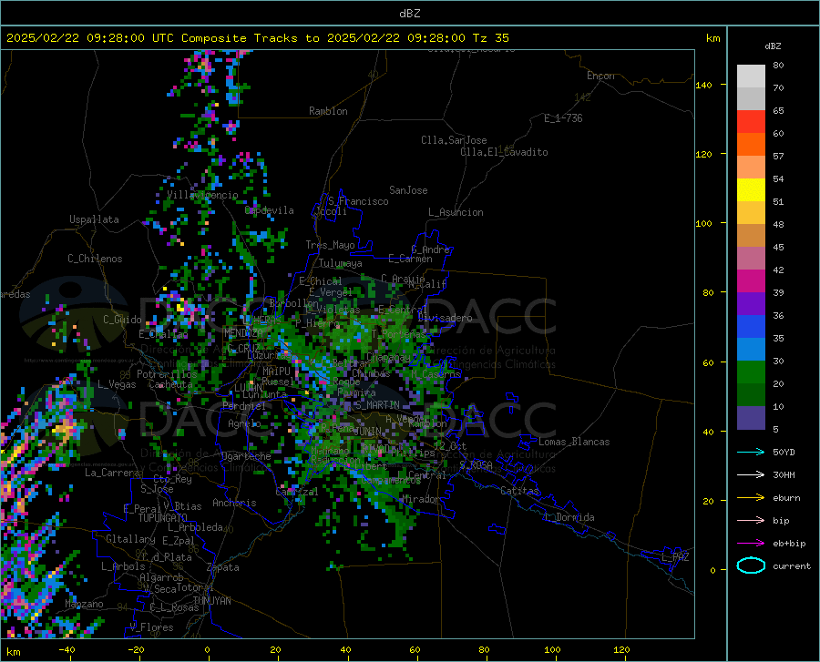Click the Ramblon place label

328,111
